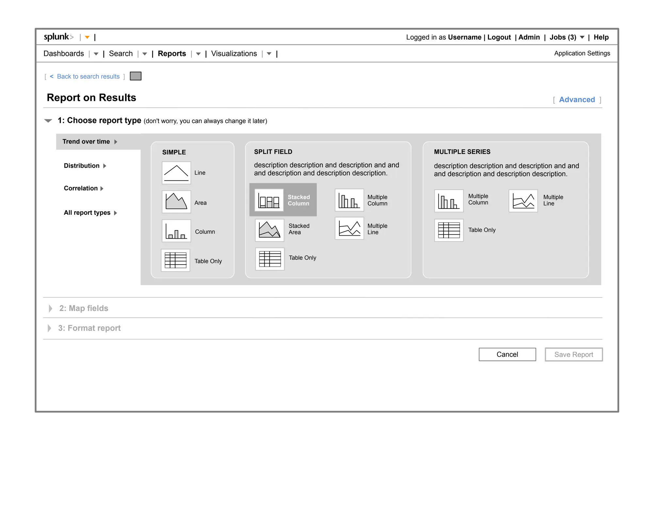This screenshot has height=512, width=669.
Task: Open Application Settings
Action: pyautogui.click(x=582, y=53)
